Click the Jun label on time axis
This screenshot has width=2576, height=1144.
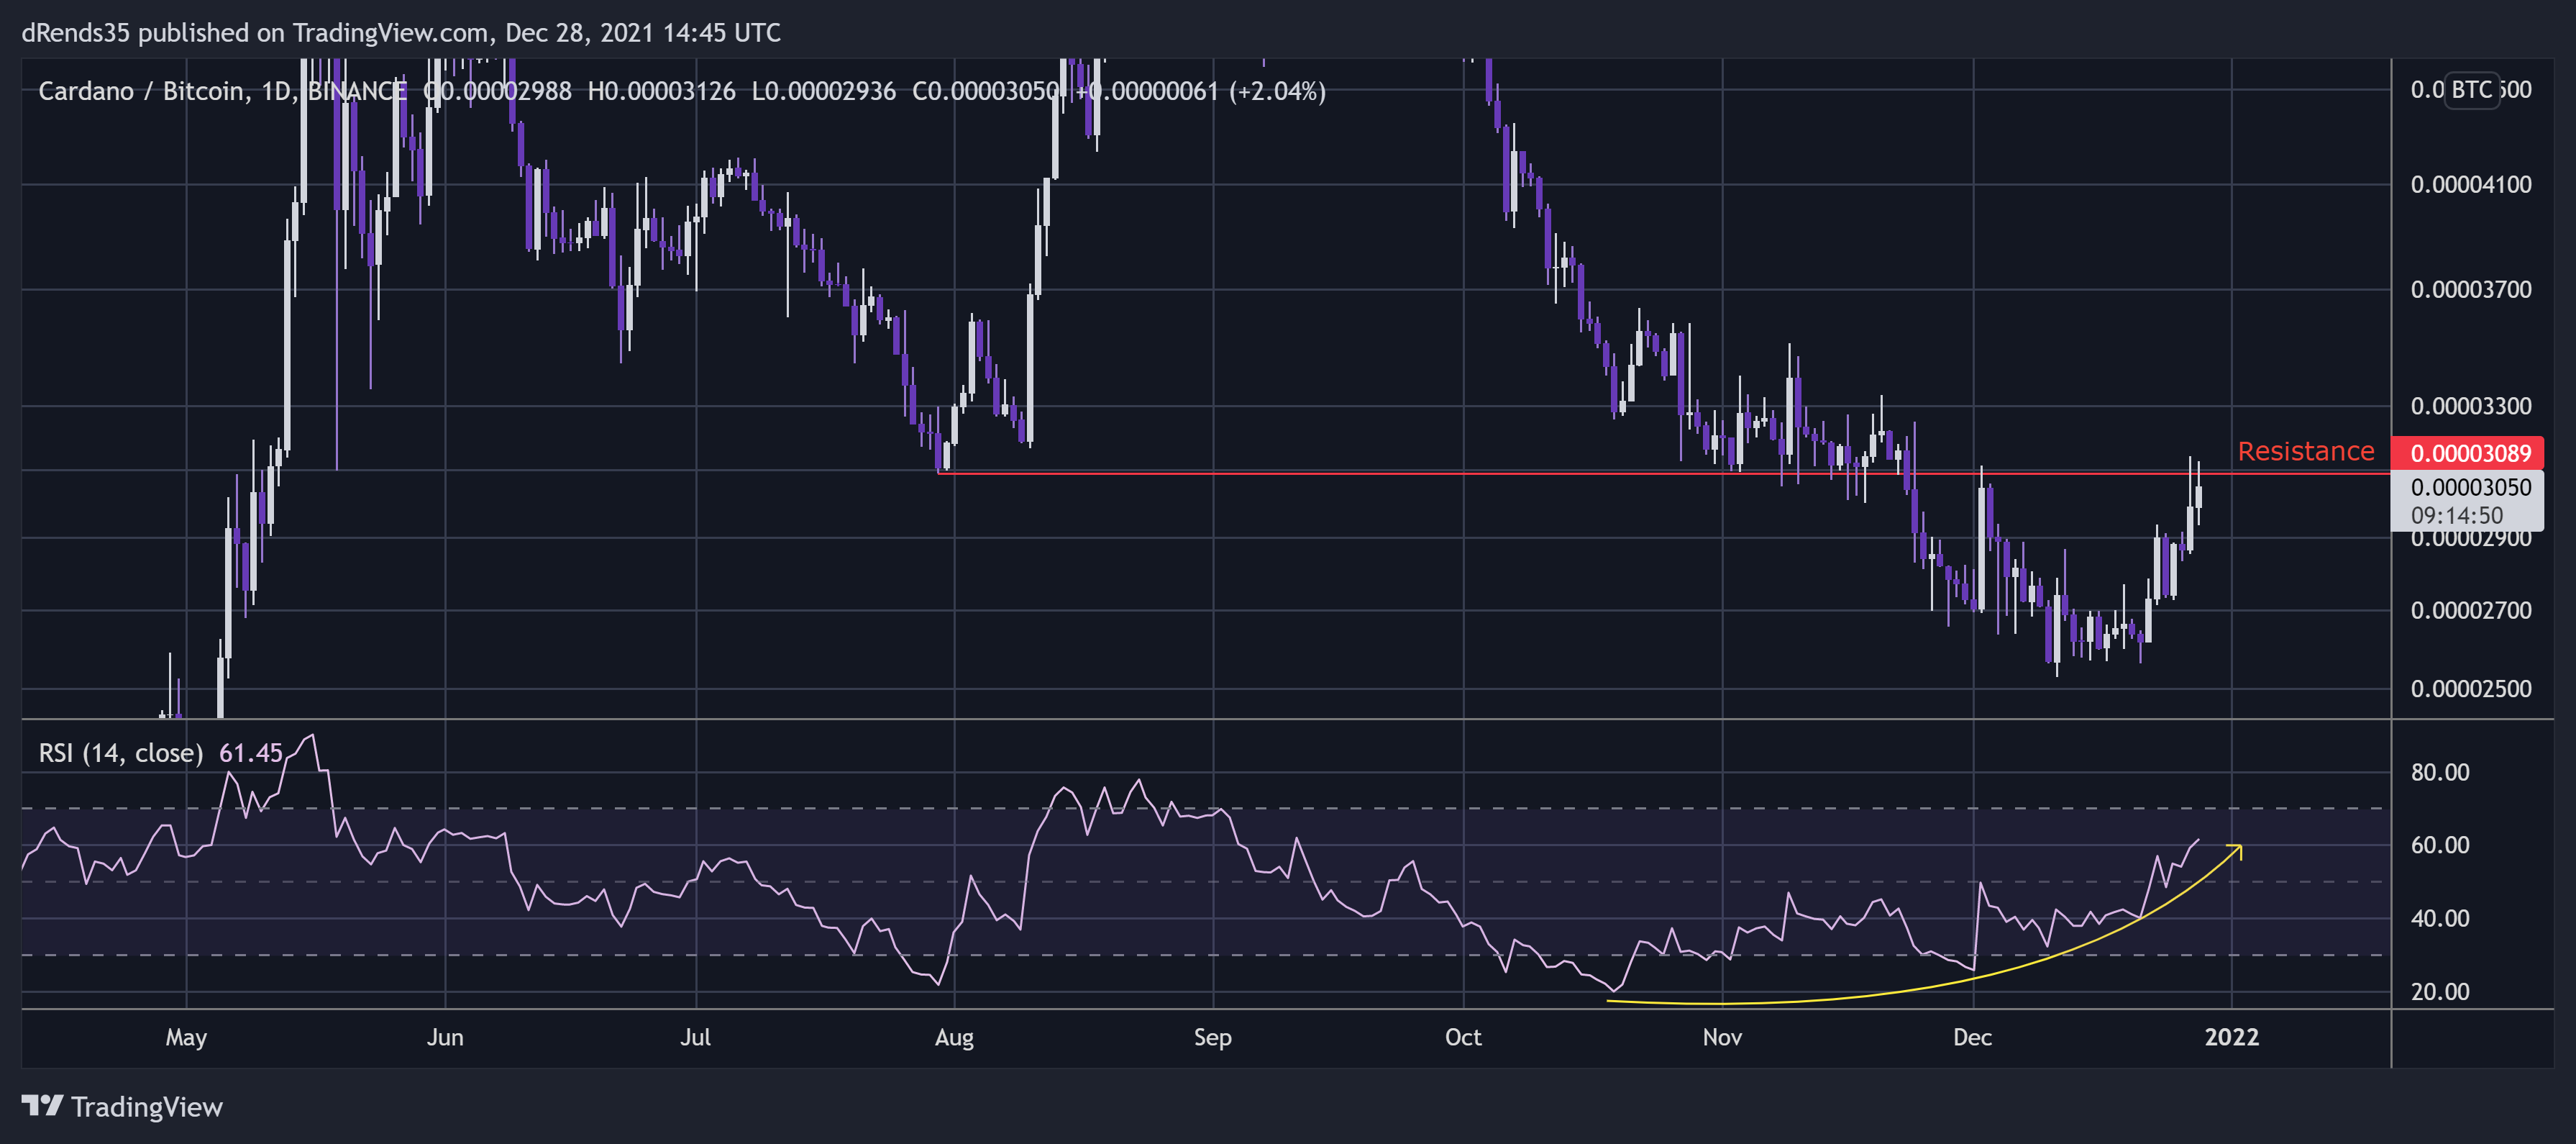pyautogui.click(x=445, y=1037)
